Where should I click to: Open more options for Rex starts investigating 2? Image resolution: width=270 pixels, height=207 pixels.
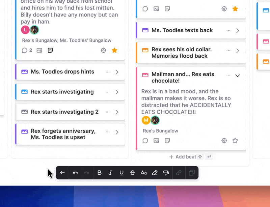point(108,112)
